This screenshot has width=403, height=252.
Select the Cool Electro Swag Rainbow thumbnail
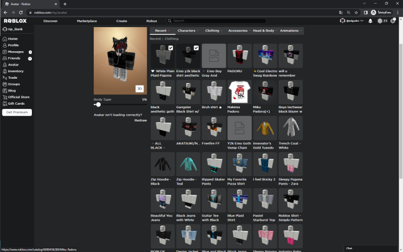click(265, 55)
